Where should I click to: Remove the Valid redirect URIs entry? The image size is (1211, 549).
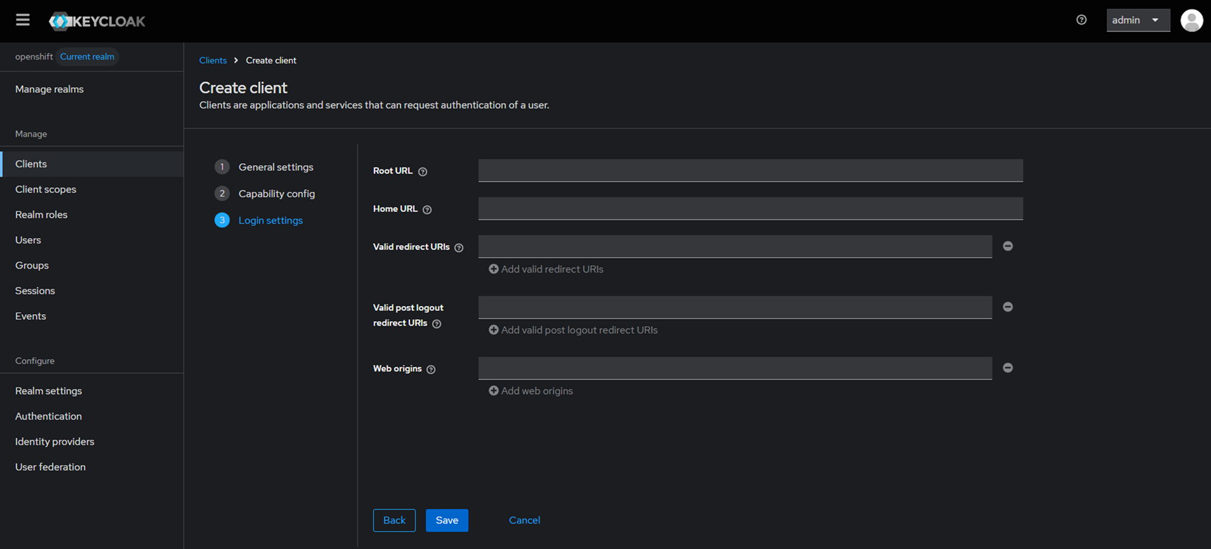click(x=1007, y=246)
